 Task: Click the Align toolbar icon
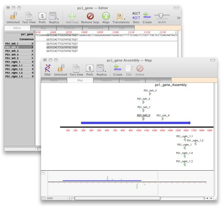(106, 16)
